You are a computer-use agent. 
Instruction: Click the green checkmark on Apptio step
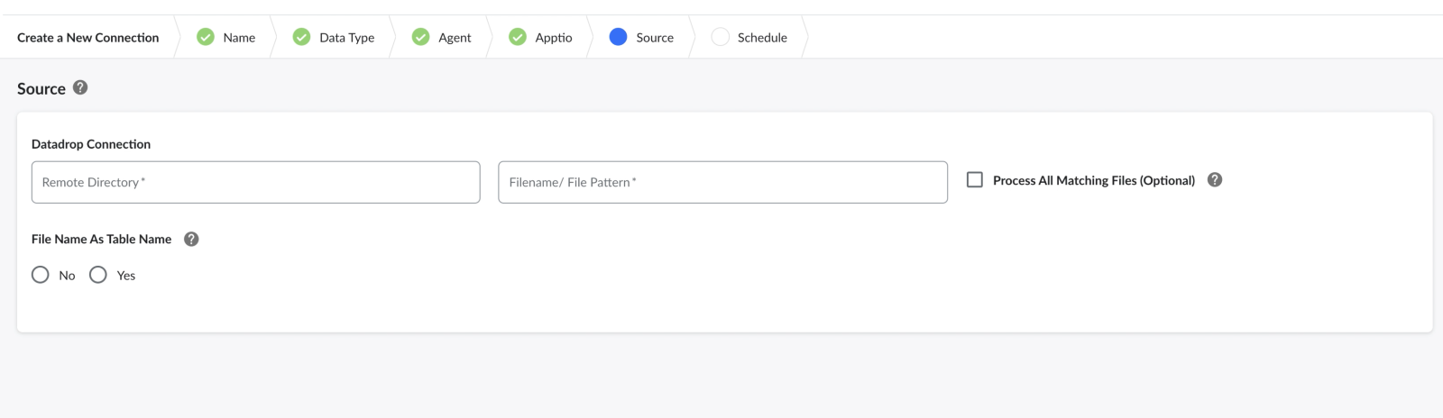pyautogui.click(x=518, y=37)
